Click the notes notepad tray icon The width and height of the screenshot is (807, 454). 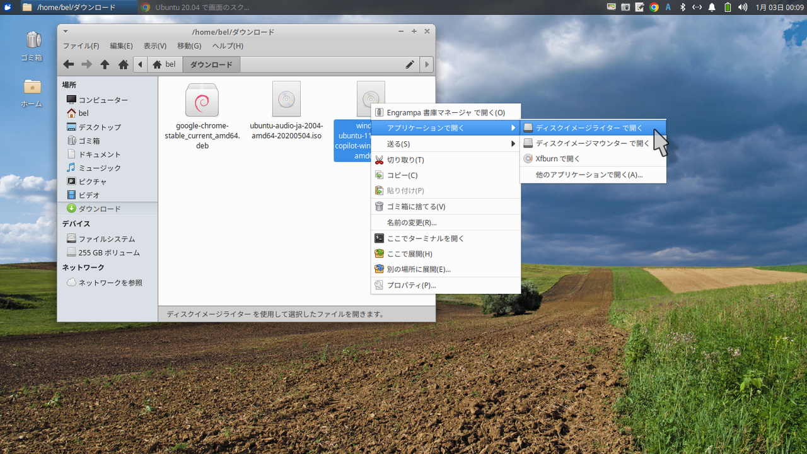[640, 8]
